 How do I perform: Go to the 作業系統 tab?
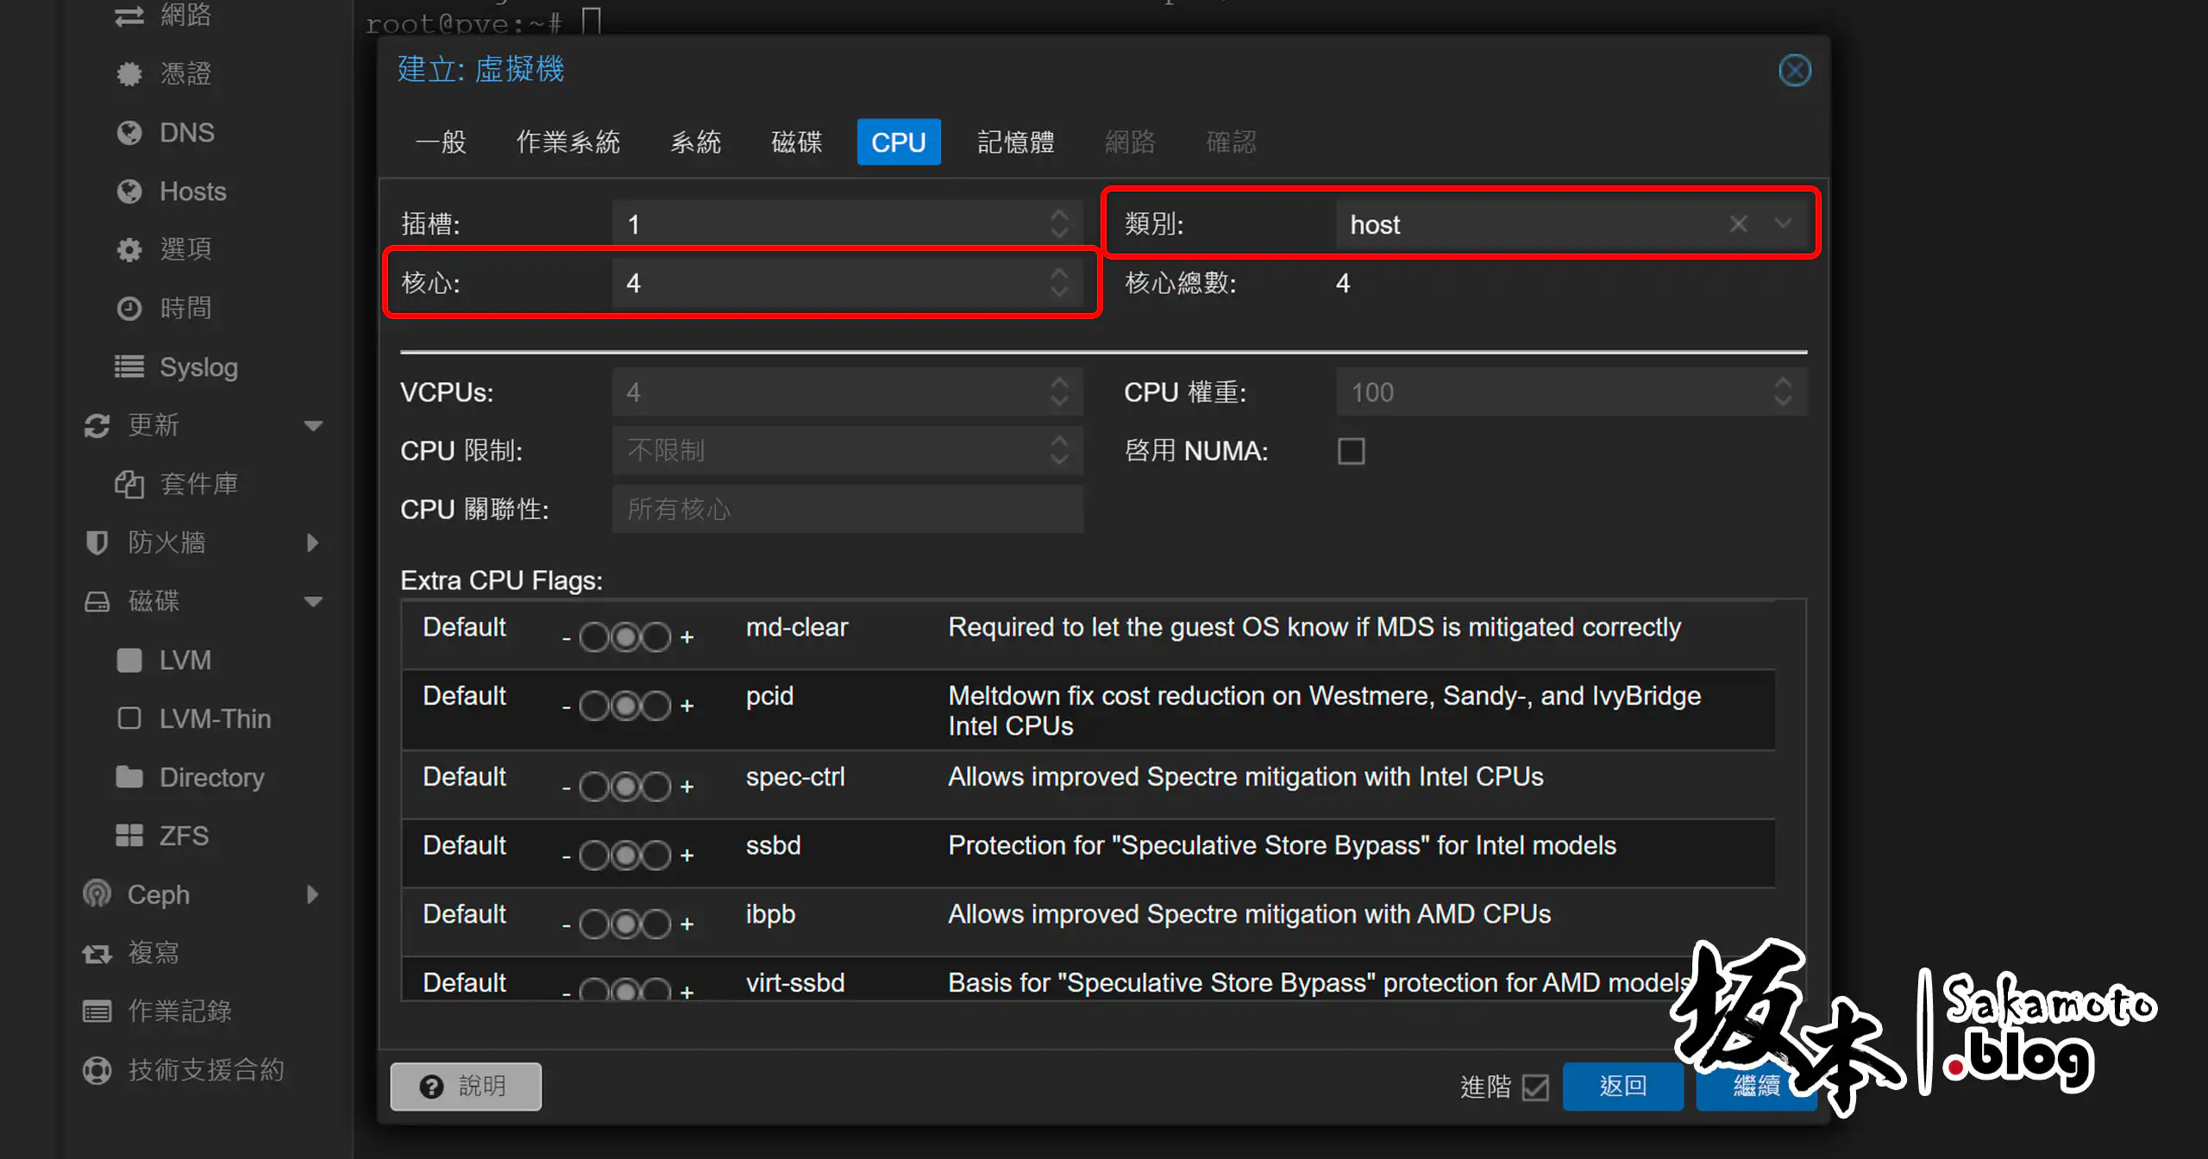[x=568, y=141]
